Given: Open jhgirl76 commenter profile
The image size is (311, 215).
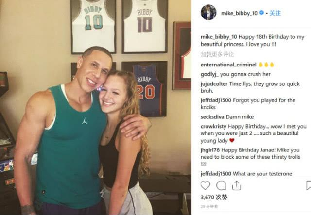Looking at the screenshot, I should [210, 150].
